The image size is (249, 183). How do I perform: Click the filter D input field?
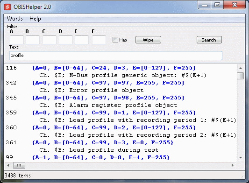(66, 40)
